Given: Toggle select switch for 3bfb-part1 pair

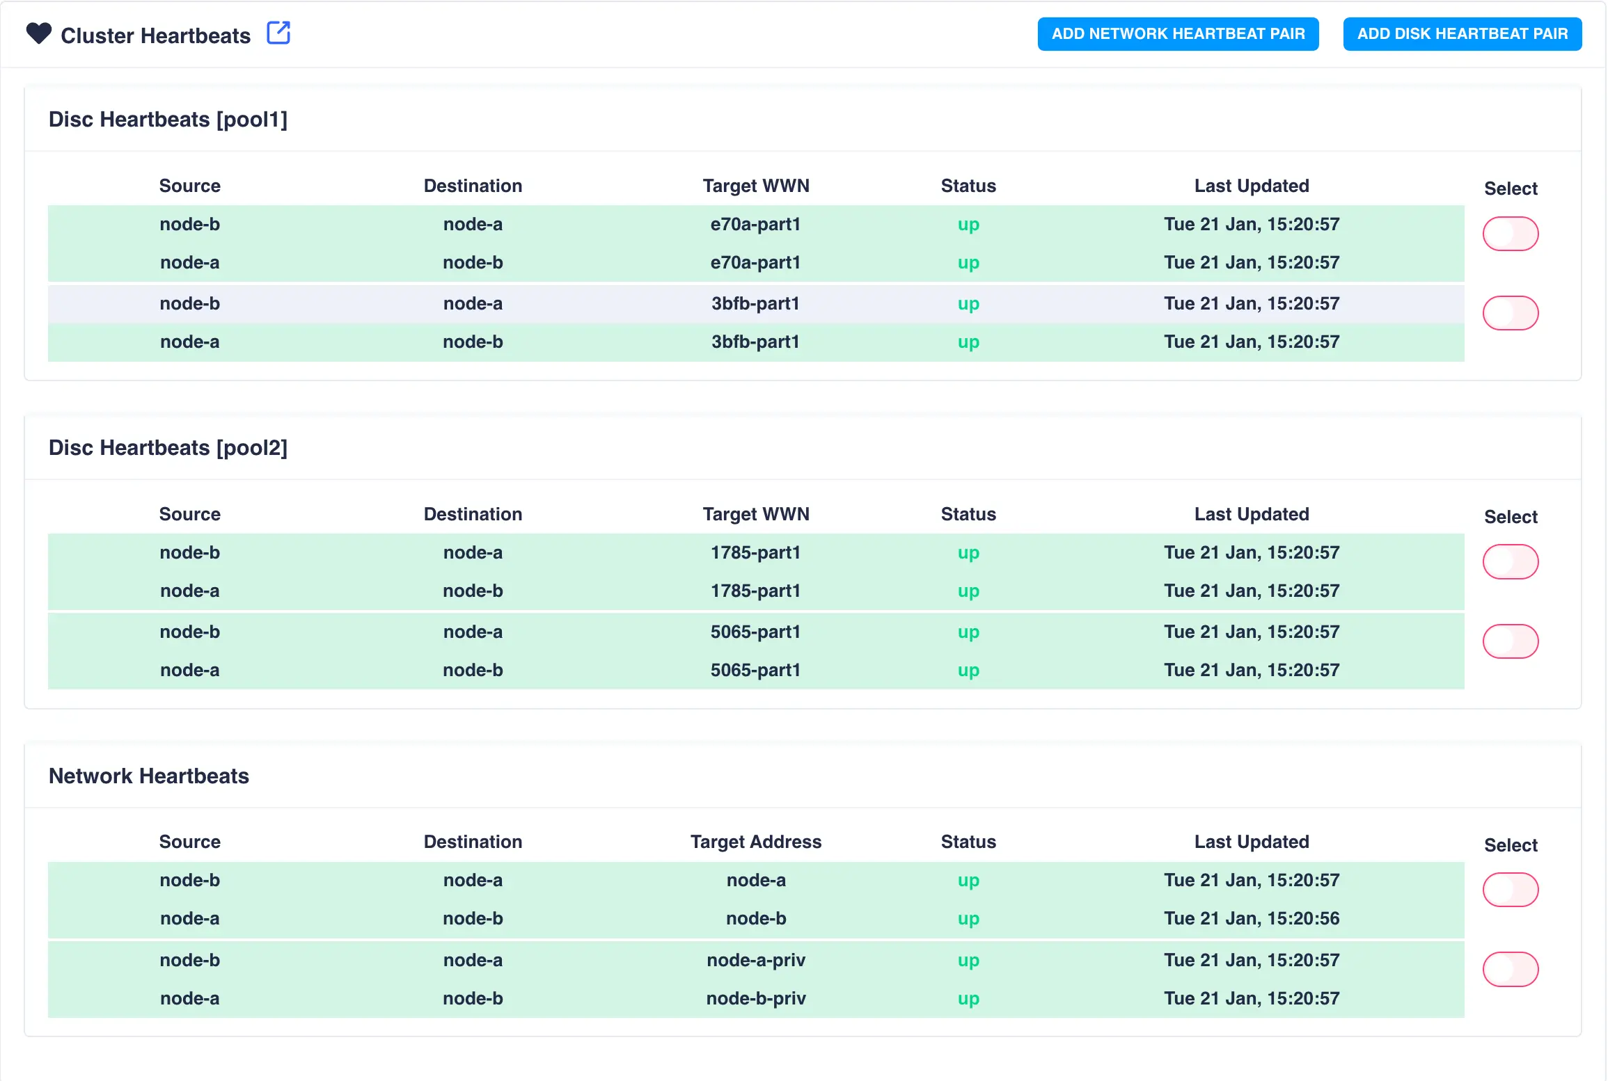Looking at the screenshot, I should [x=1510, y=313].
